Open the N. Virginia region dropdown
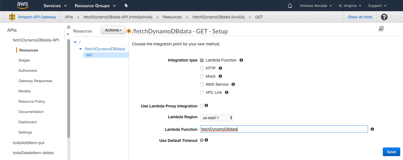Screen dimensions: 403x160 (x=350, y=6)
